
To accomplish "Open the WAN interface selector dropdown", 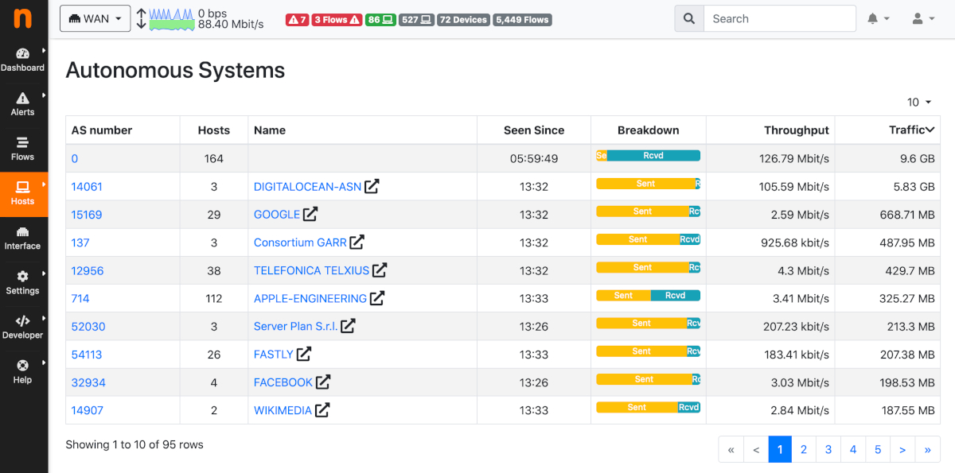I will [95, 18].
